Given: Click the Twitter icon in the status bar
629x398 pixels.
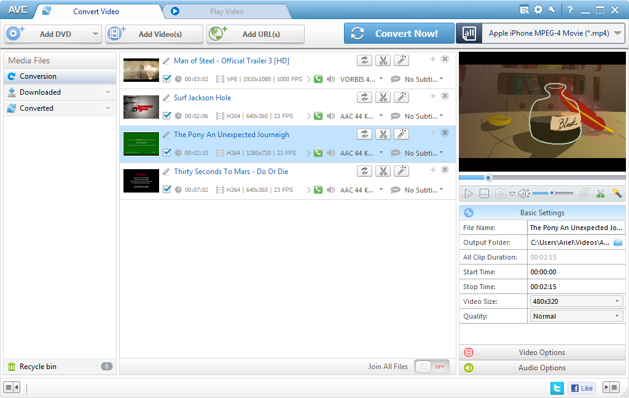Looking at the screenshot, I should tap(557, 388).
